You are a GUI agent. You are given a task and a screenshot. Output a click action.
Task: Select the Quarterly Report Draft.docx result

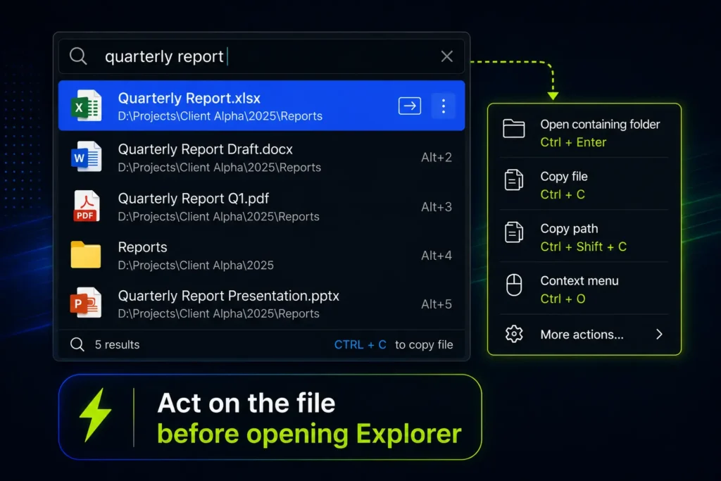(261, 157)
